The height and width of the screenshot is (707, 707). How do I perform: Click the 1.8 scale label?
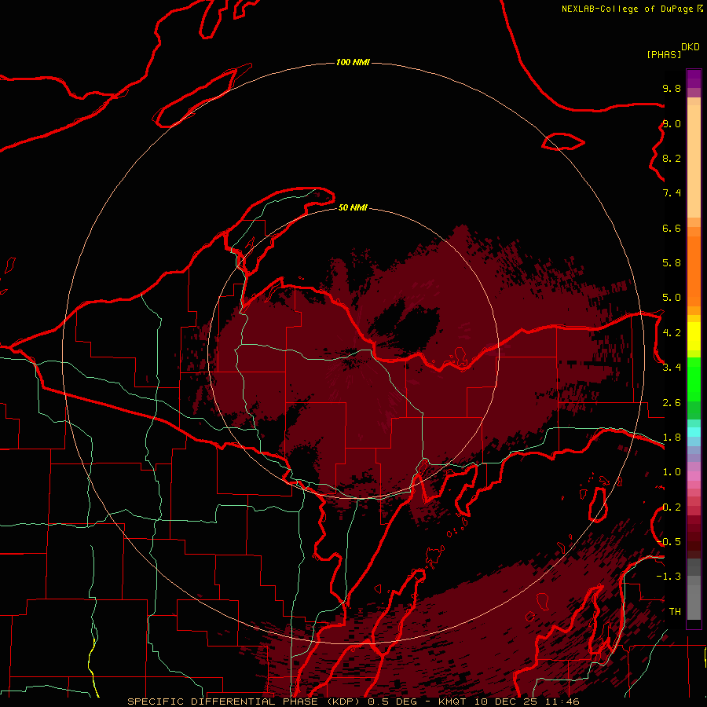click(672, 438)
